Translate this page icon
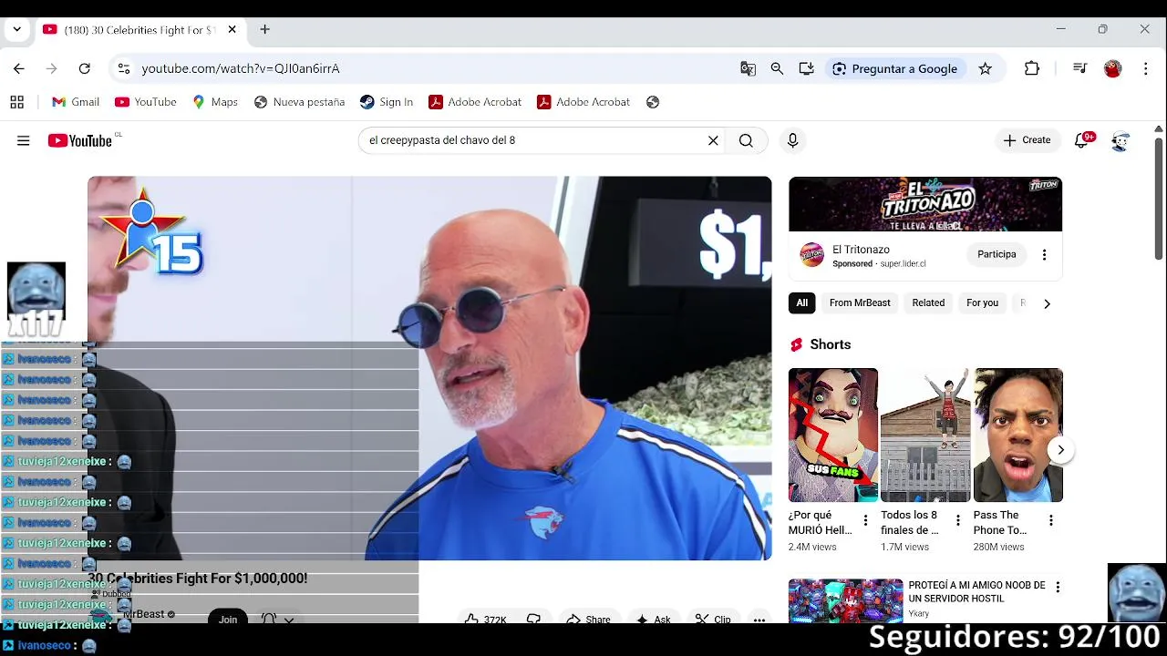 [748, 68]
